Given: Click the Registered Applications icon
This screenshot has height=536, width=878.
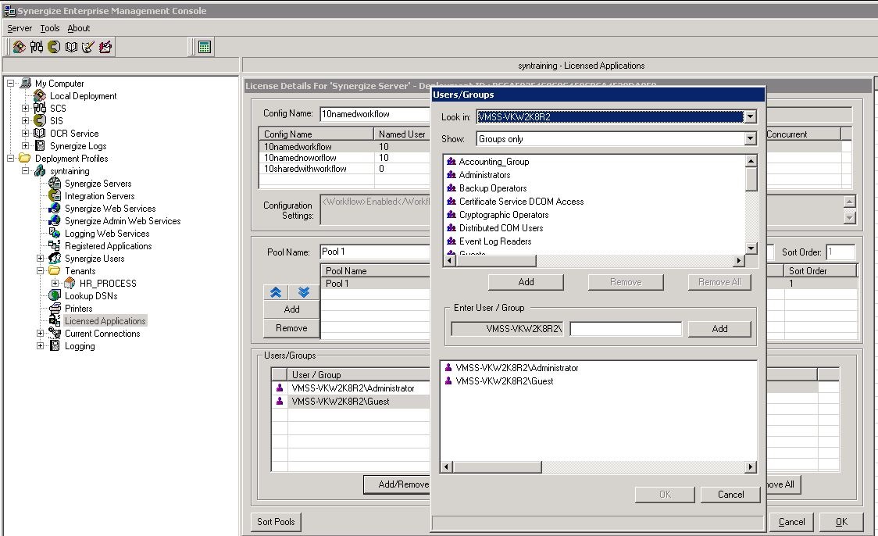Looking at the screenshot, I should point(55,245).
